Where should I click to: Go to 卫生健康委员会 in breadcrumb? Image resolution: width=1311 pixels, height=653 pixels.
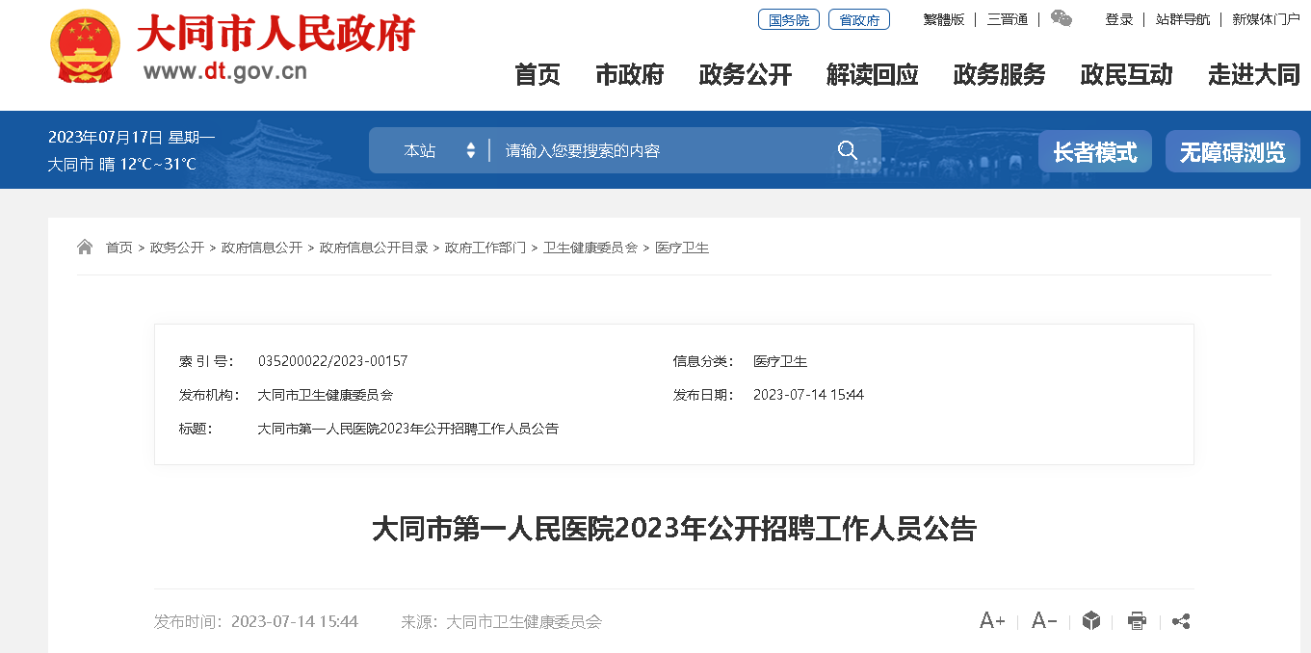point(590,248)
